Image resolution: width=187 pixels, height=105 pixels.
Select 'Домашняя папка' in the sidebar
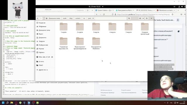(x=45, y=30)
